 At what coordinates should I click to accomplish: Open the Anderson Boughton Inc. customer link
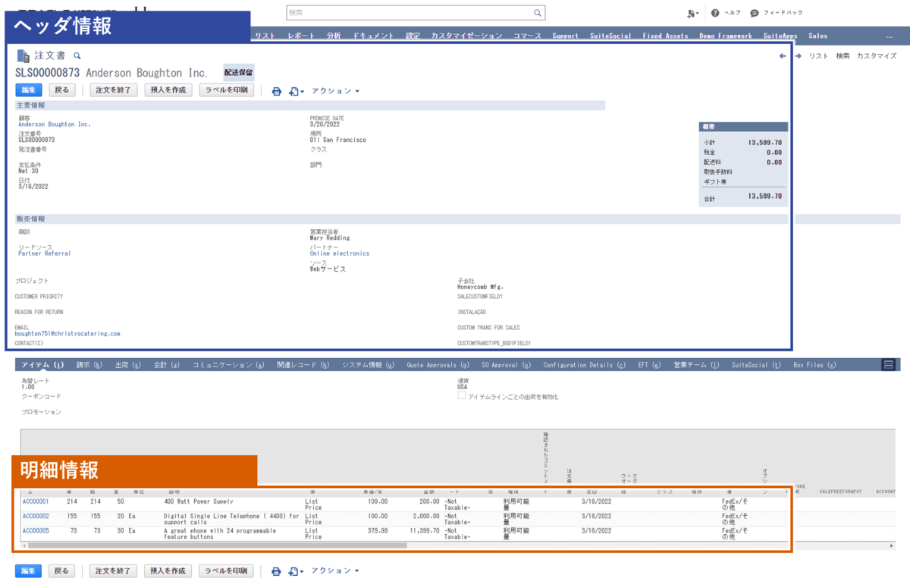click(55, 124)
